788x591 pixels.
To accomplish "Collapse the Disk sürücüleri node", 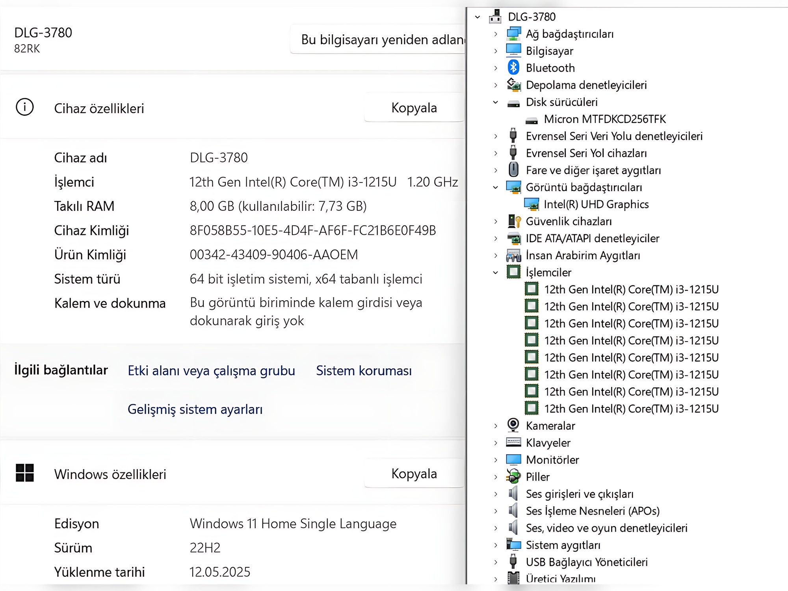I will point(496,102).
